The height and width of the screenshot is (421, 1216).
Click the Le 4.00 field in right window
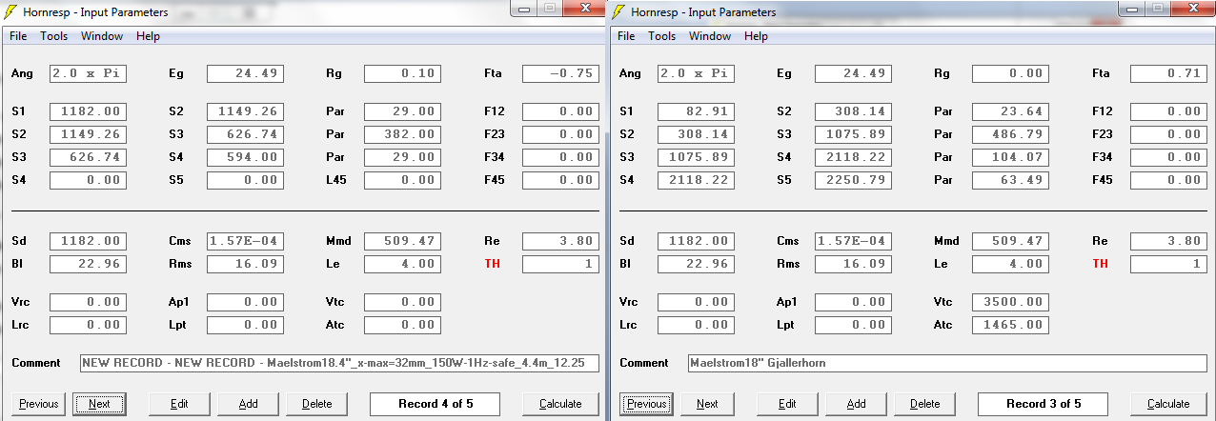[1010, 264]
